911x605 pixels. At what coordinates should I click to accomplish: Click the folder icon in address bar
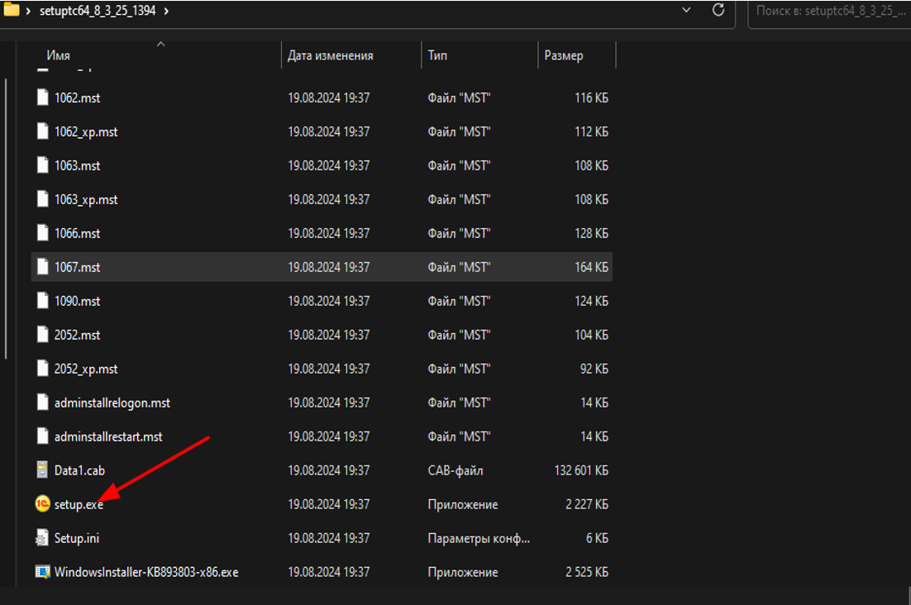point(12,11)
